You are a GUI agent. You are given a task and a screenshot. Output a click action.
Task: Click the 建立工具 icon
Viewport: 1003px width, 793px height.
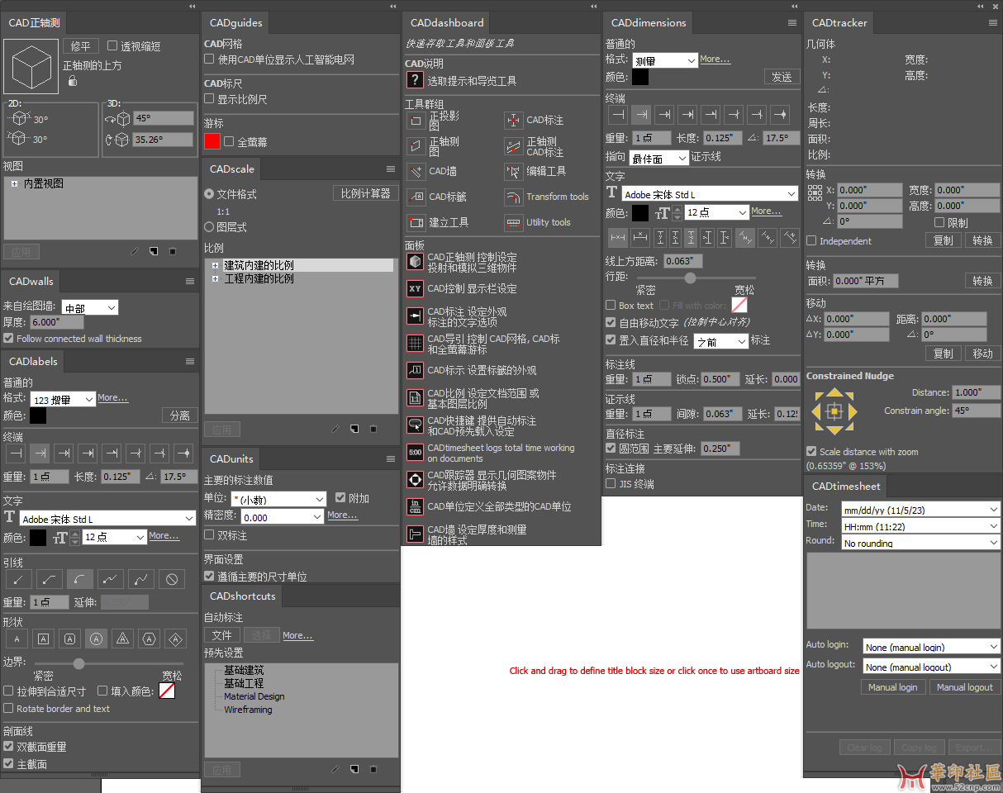coord(416,223)
